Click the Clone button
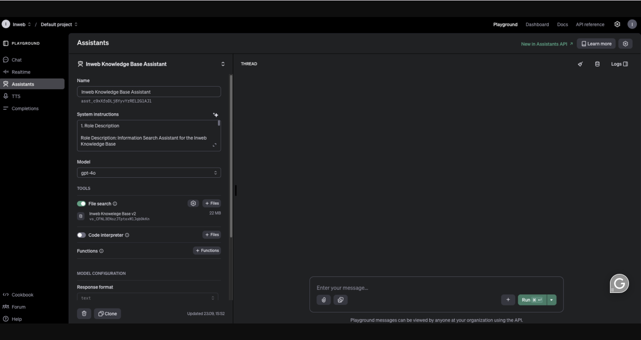 click(x=107, y=313)
